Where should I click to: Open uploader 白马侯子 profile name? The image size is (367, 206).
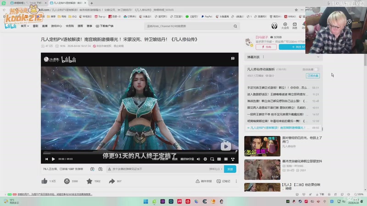(x=261, y=37)
